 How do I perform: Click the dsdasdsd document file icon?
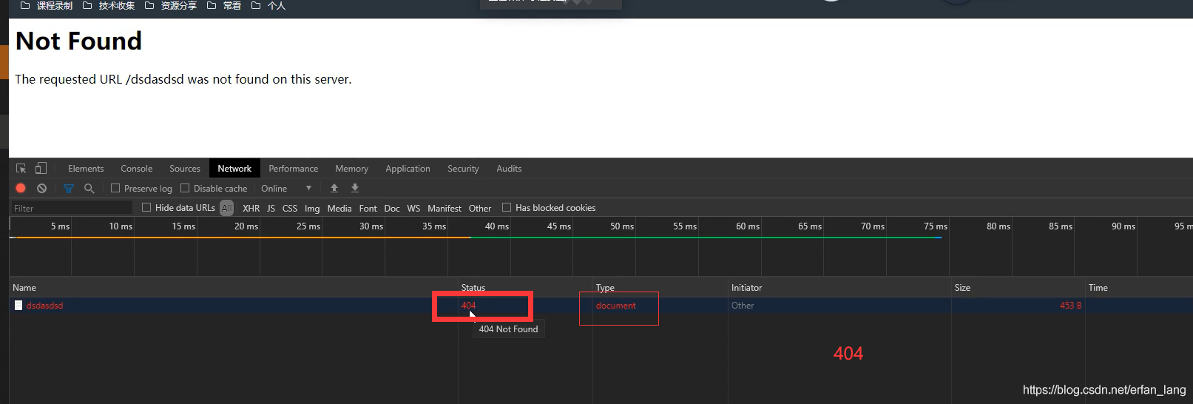[x=18, y=306]
